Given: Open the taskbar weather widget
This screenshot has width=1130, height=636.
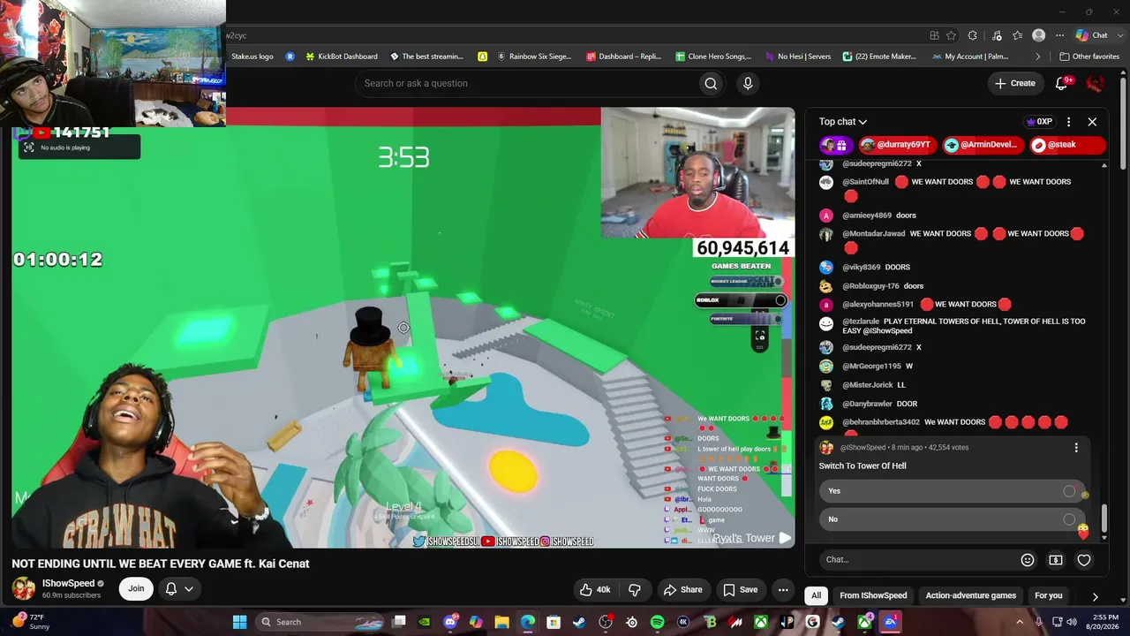Looking at the screenshot, I should (x=31, y=622).
